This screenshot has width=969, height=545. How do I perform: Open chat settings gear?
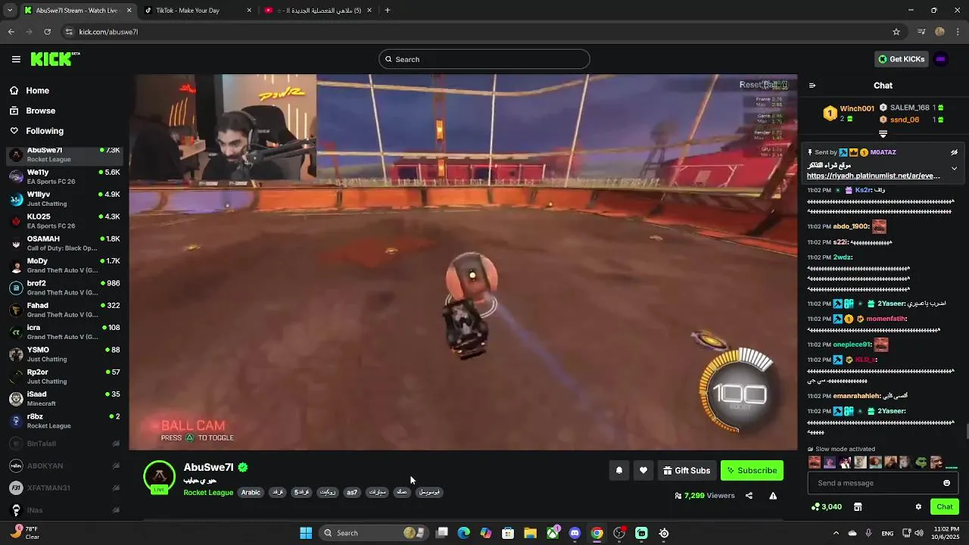tap(918, 506)
